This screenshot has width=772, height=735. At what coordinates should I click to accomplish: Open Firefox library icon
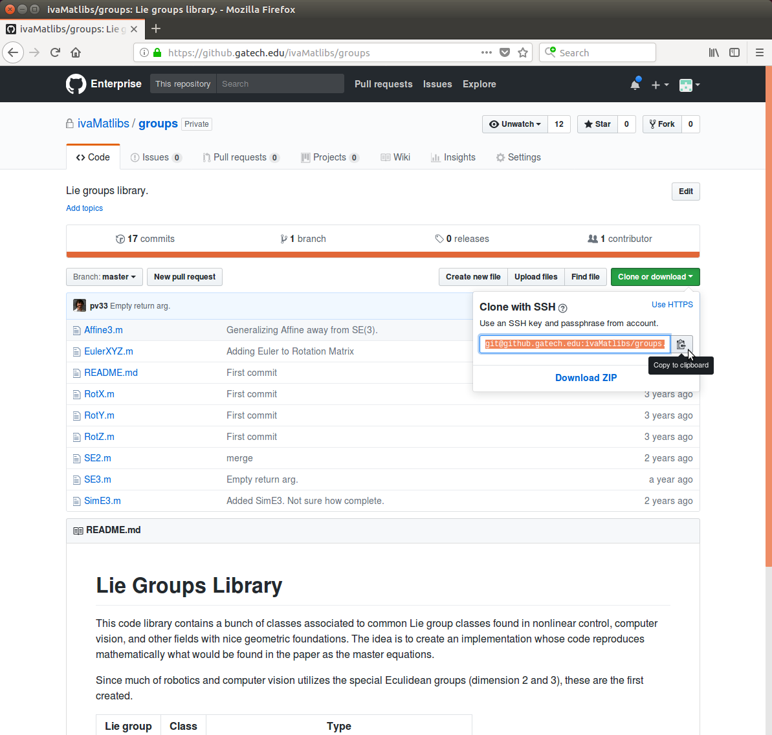pyautogui.click(x=714, y=53)
